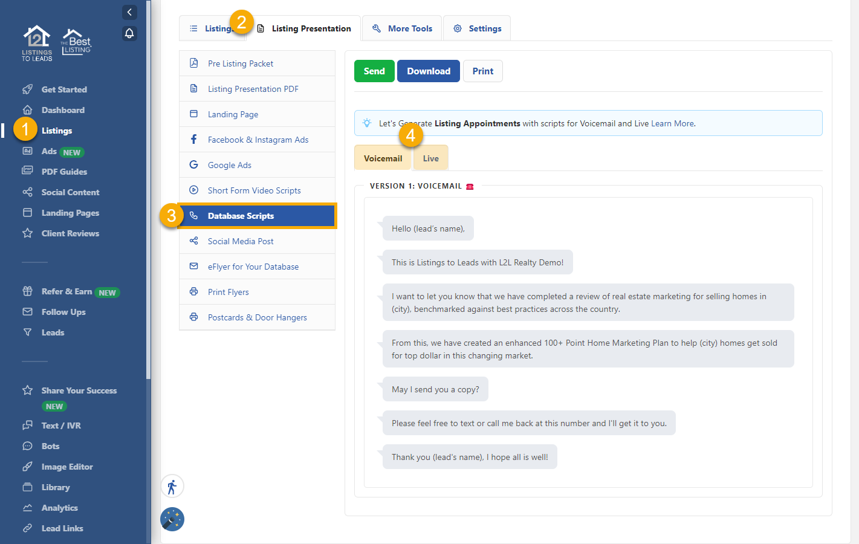The image size is (859, 544).
Task: Click 'This is Listings to Leads with L2L Realty Demo!' bubble
Action: tap(478, 262)
